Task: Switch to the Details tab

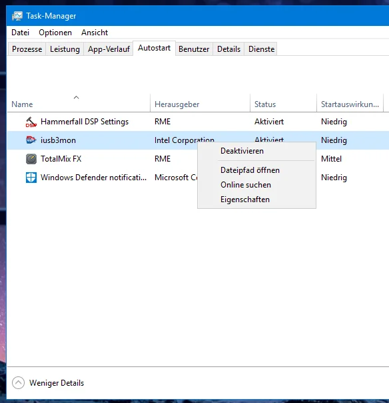Action: coord(228,49)
